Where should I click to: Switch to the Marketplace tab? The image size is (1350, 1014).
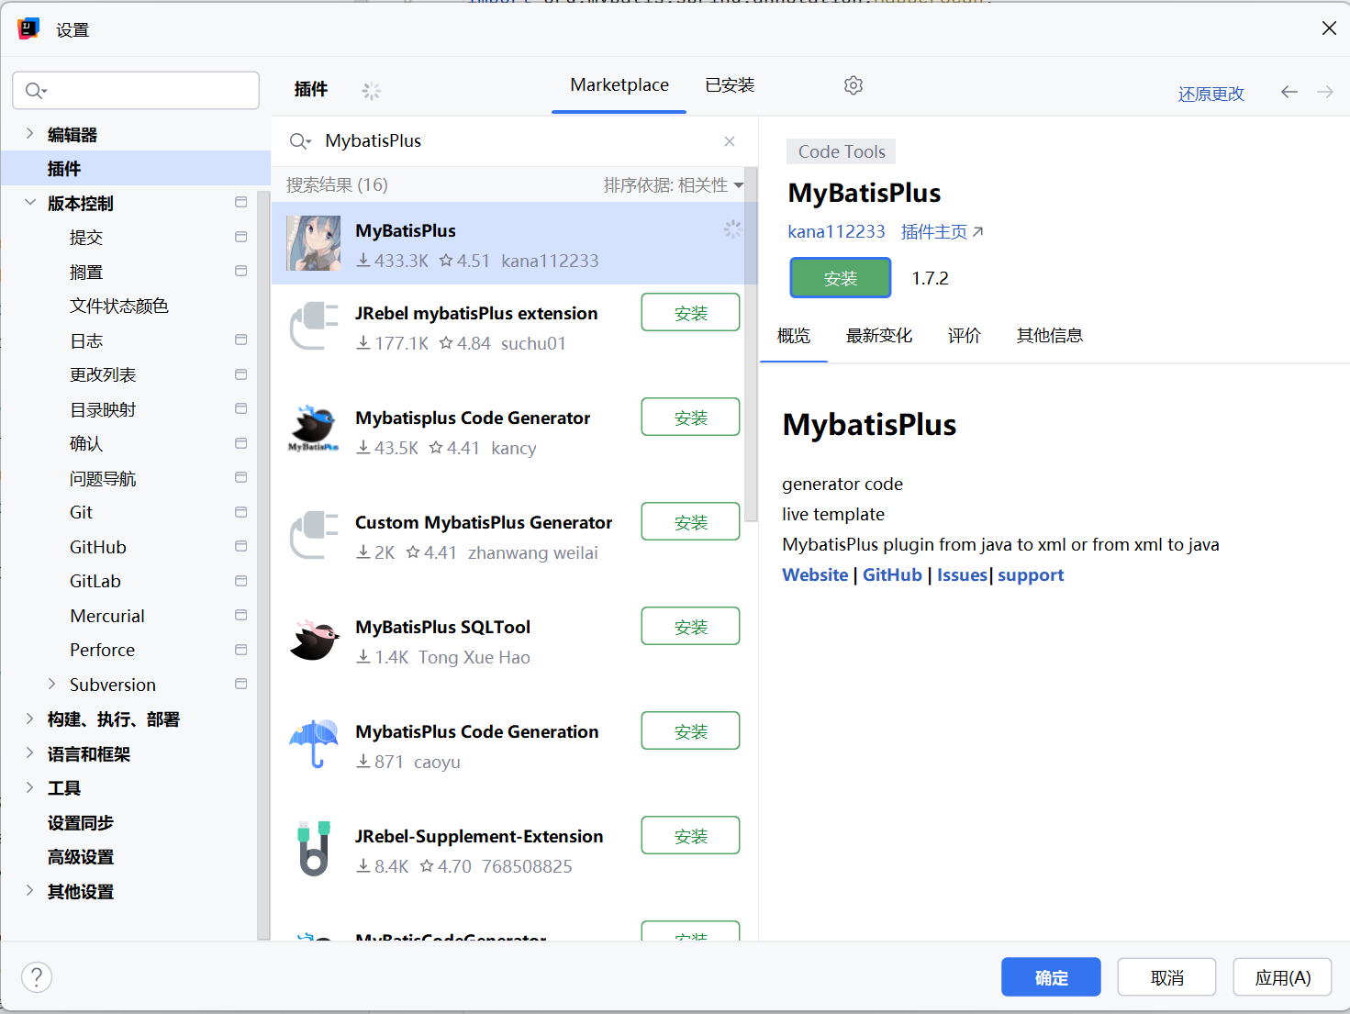(619, 85)
